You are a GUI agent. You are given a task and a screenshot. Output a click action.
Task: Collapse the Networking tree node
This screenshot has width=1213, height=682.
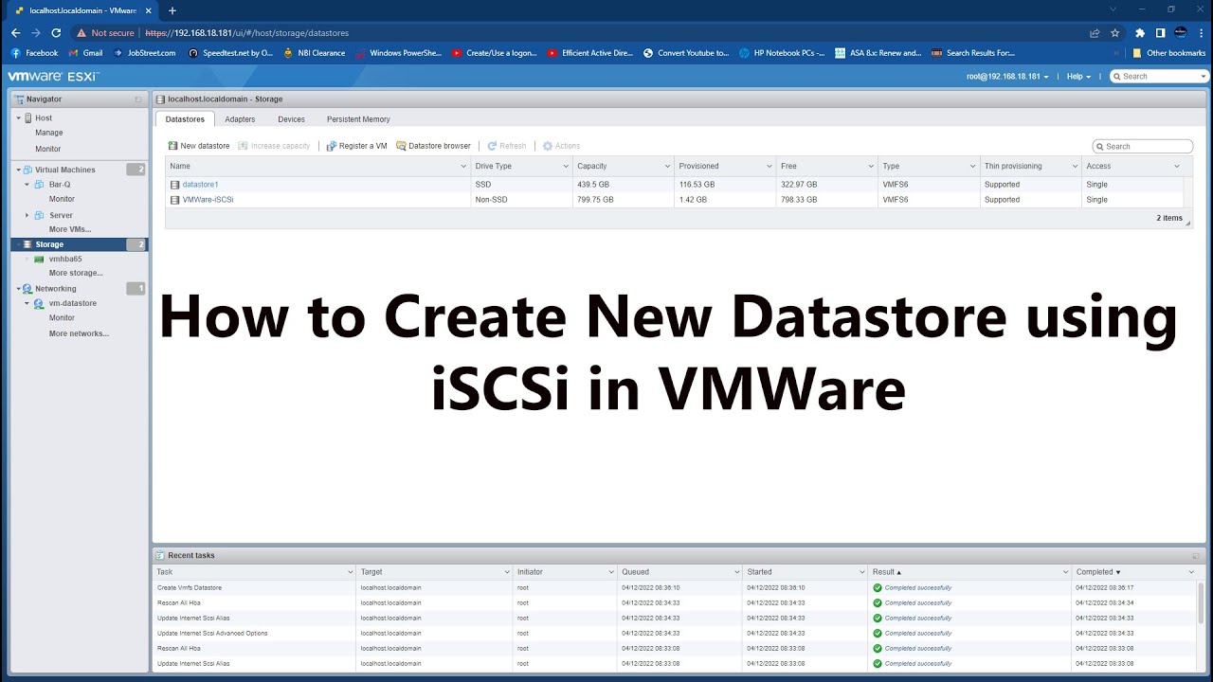[x=17, y=288]
